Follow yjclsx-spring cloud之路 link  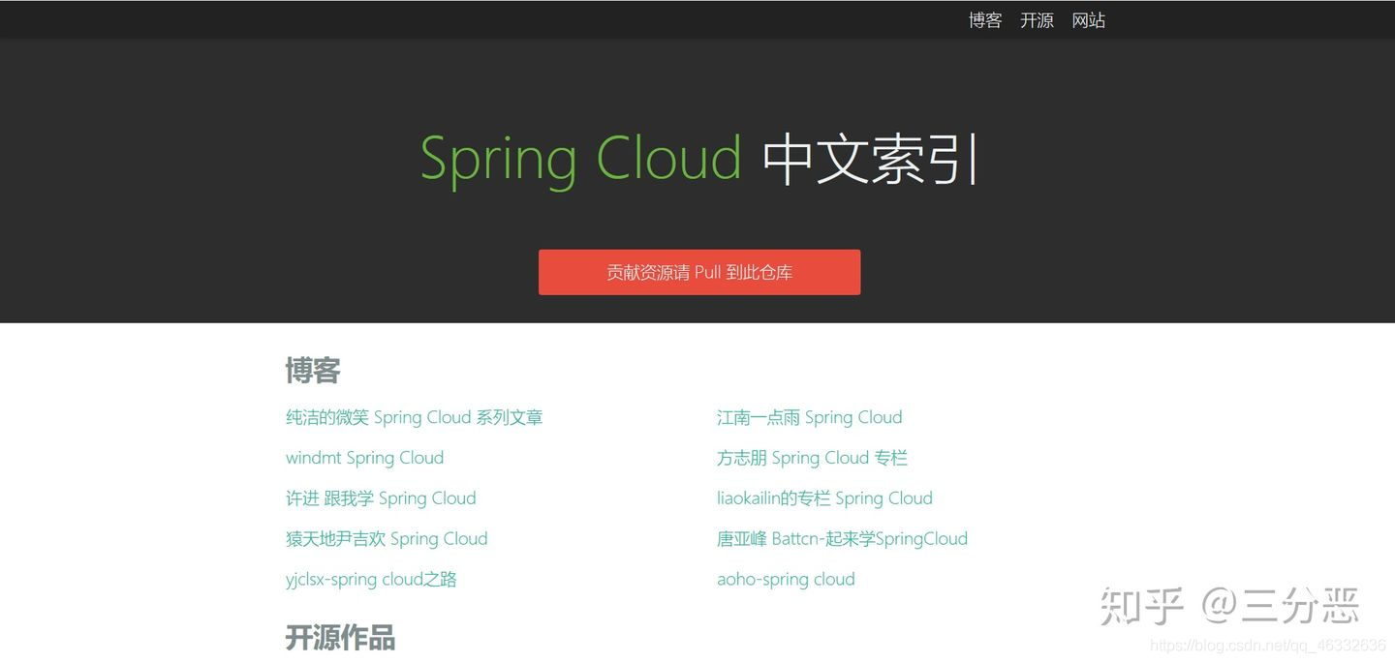[x=371, y=580]
